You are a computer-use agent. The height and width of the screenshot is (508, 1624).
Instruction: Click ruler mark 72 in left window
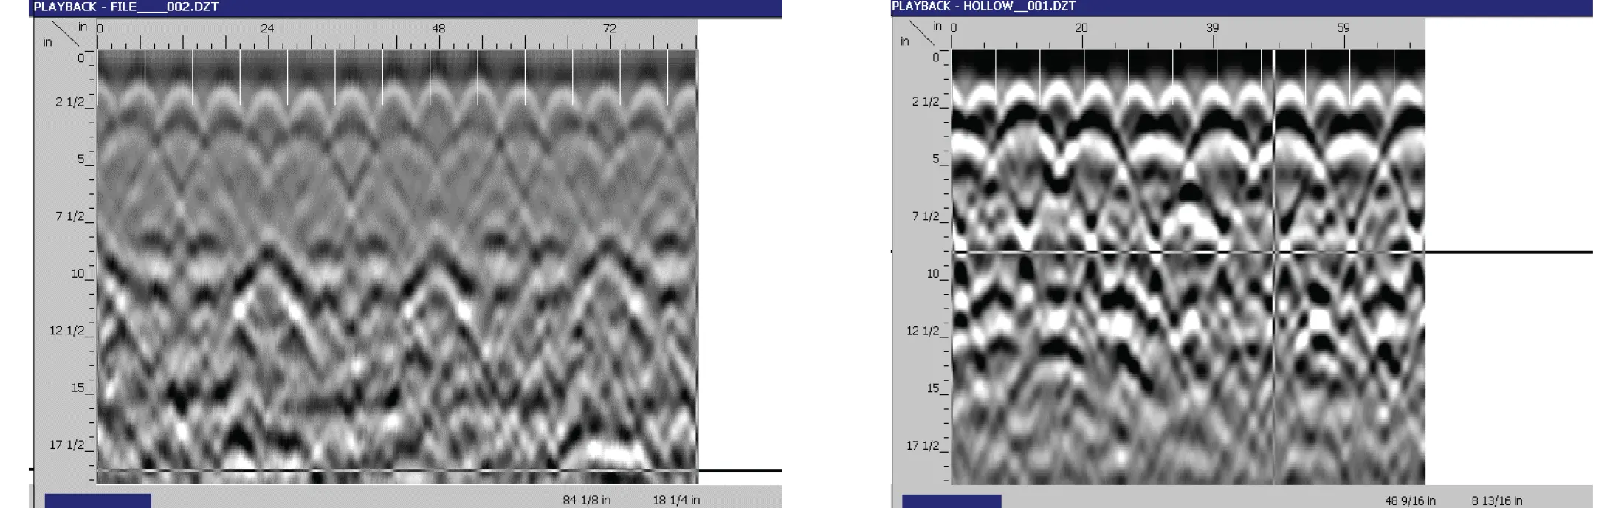coord(609,28)
